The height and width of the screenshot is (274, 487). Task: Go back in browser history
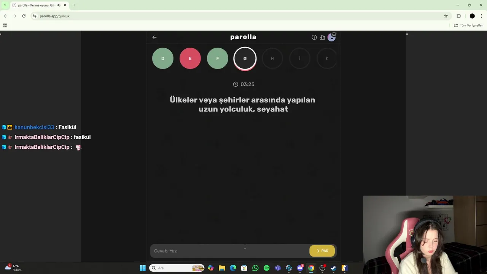(6, 16)
